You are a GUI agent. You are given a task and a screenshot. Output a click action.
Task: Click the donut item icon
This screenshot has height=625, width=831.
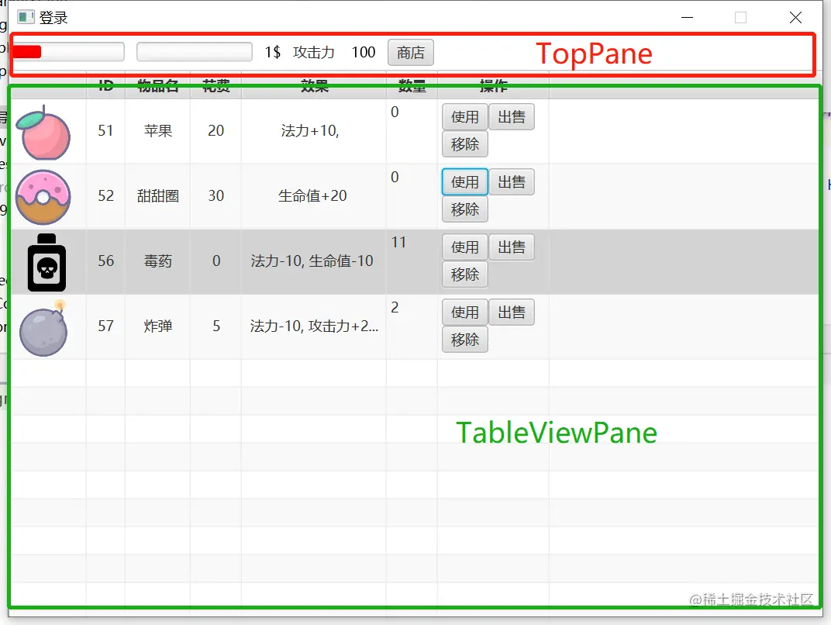tap(43, 197)
